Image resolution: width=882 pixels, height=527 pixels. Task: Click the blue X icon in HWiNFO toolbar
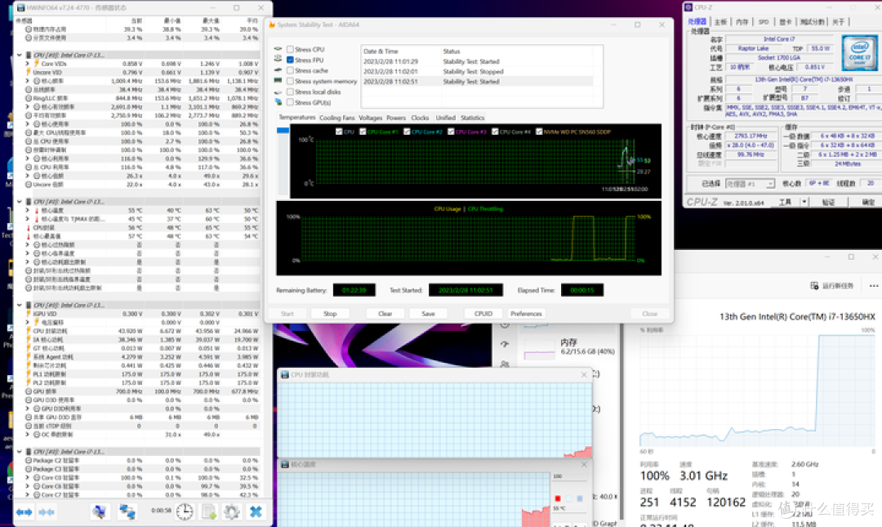(x=256, y=511)
